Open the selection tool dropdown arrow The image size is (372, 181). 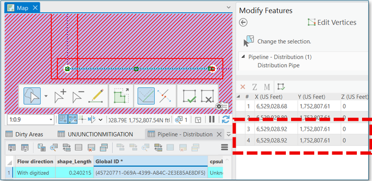[46, 96]
